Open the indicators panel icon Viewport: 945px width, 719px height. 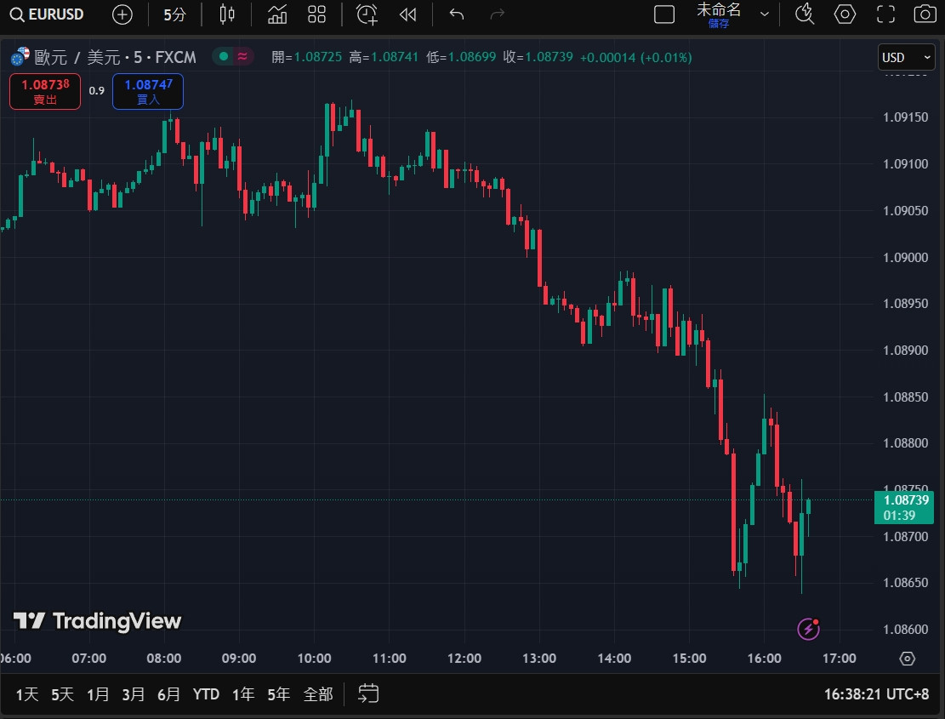coord(277,14)
